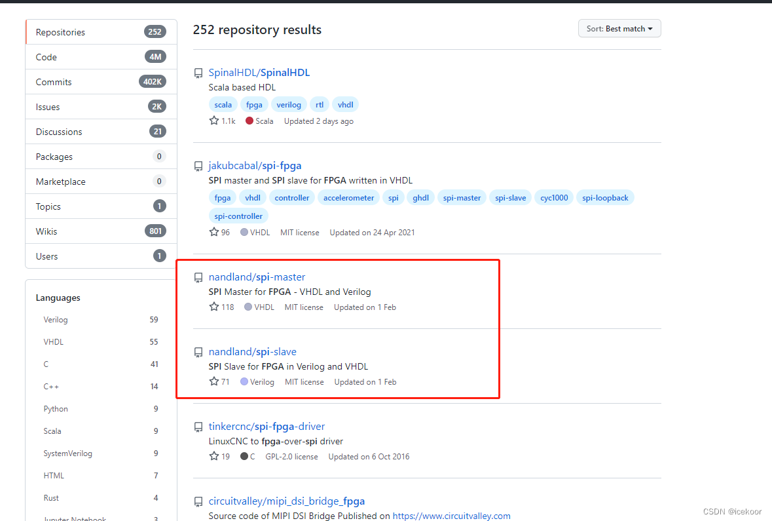Viewport: 772px width, 521px height.
Task: Open SpinalHDL/SpinalHDL repository
Action: pos(259,73)
